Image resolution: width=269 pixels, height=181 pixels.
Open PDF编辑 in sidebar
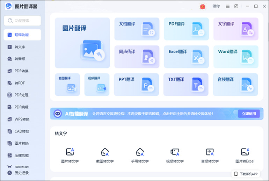pyautogui.click(x=22, y=107)
